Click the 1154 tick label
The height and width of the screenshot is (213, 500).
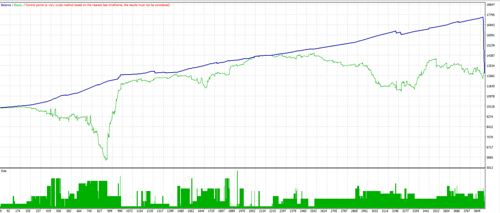pos(140,211)
